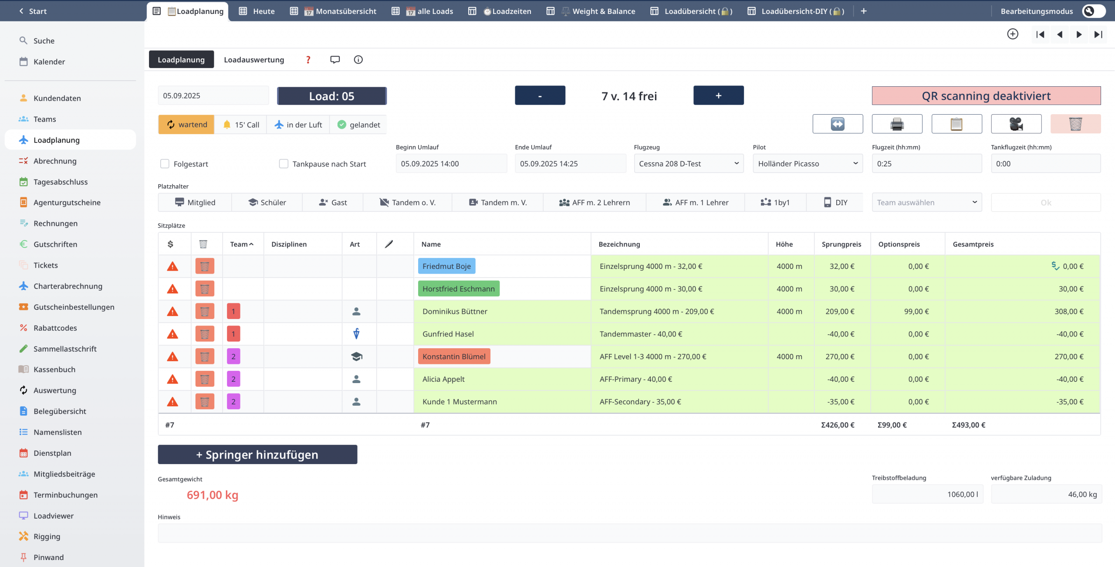Switch to the Loadauswertung tab
1115x567 pixels.
(254, 60)
